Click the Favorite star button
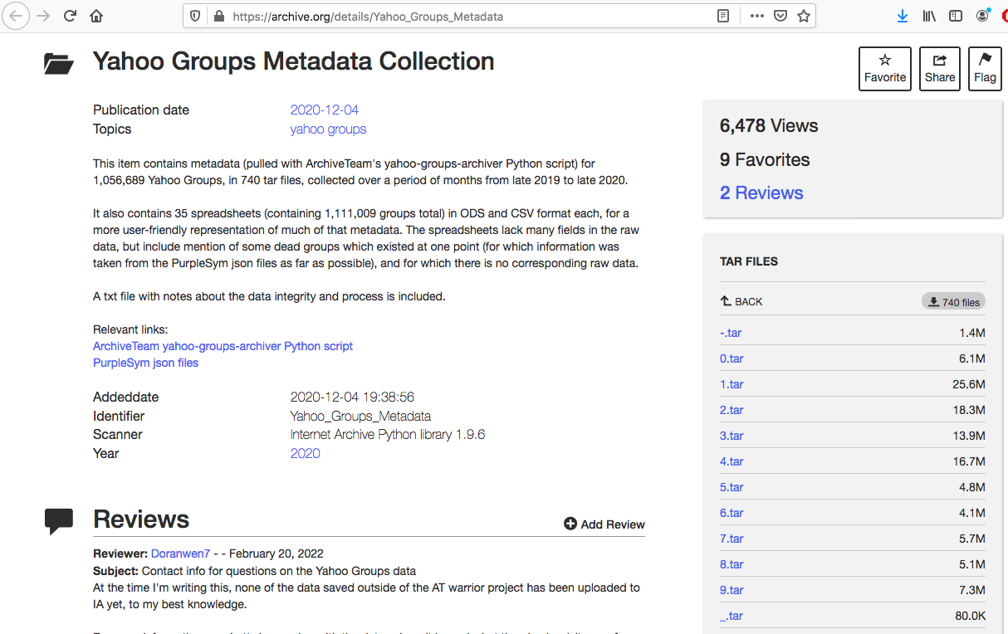 885,68
